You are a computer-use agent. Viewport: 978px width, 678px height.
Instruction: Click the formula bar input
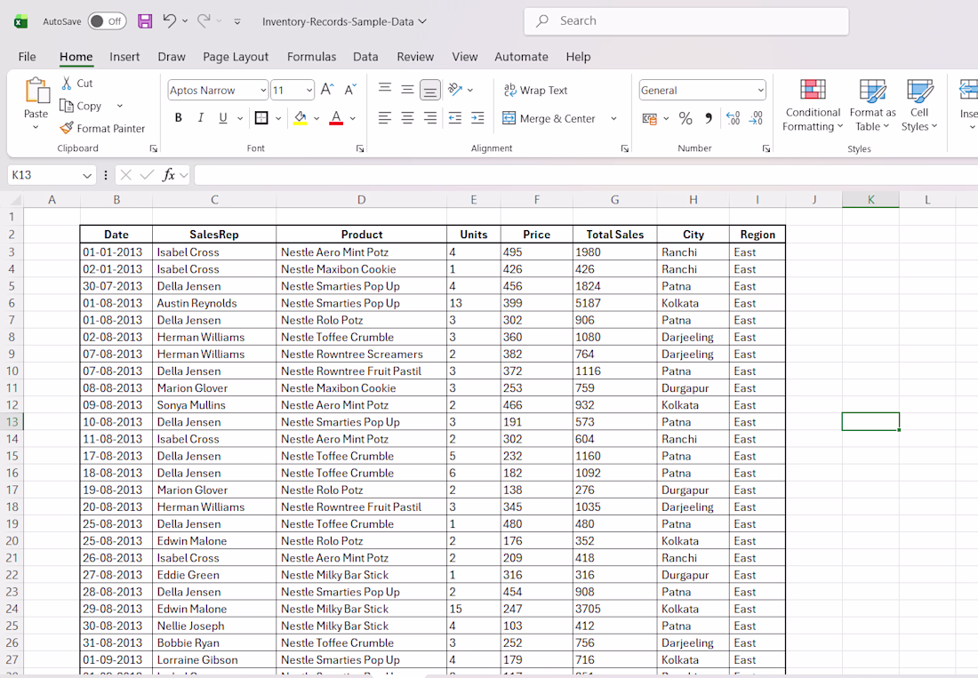586,175
